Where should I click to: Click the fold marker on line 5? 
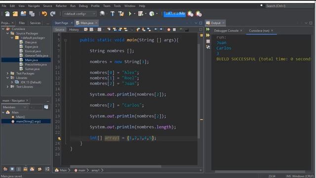coord(66,40)
